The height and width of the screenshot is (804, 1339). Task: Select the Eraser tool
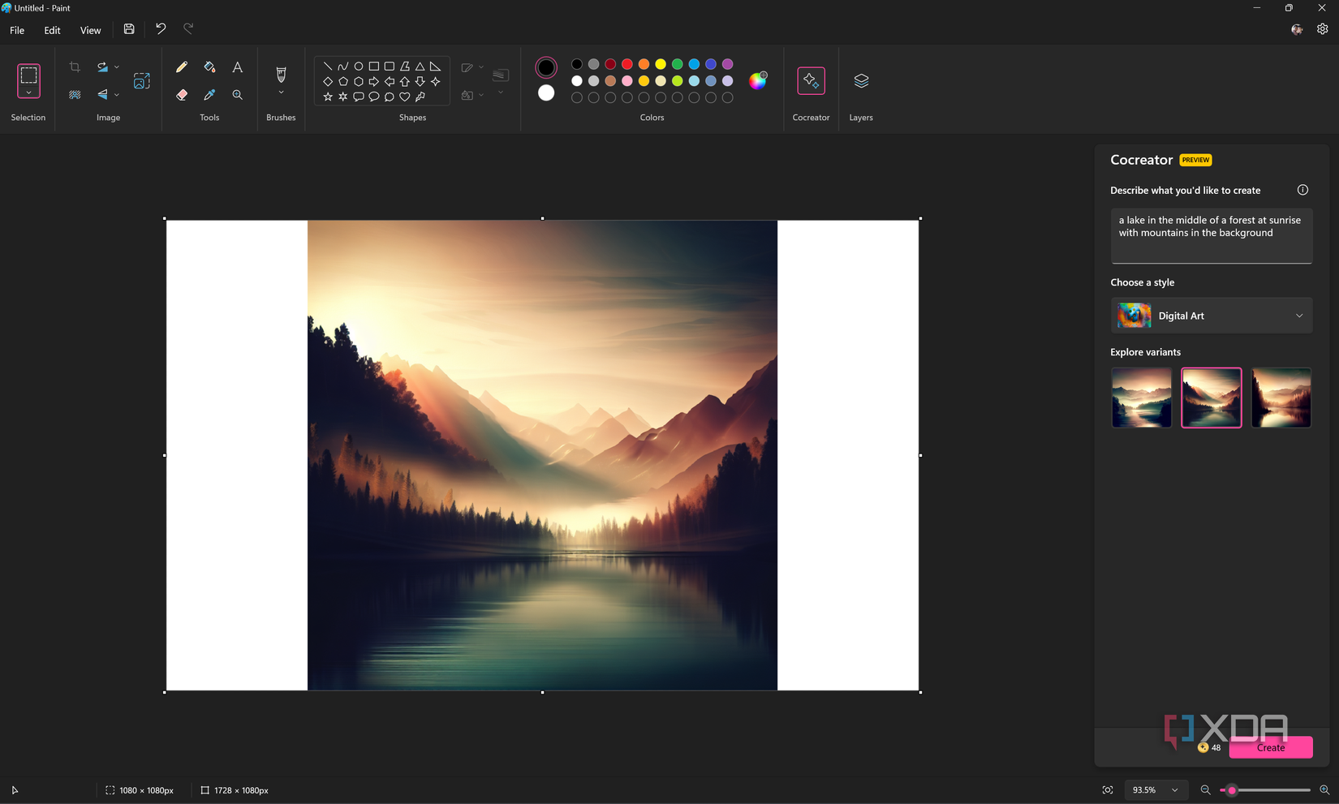point(182,95)
